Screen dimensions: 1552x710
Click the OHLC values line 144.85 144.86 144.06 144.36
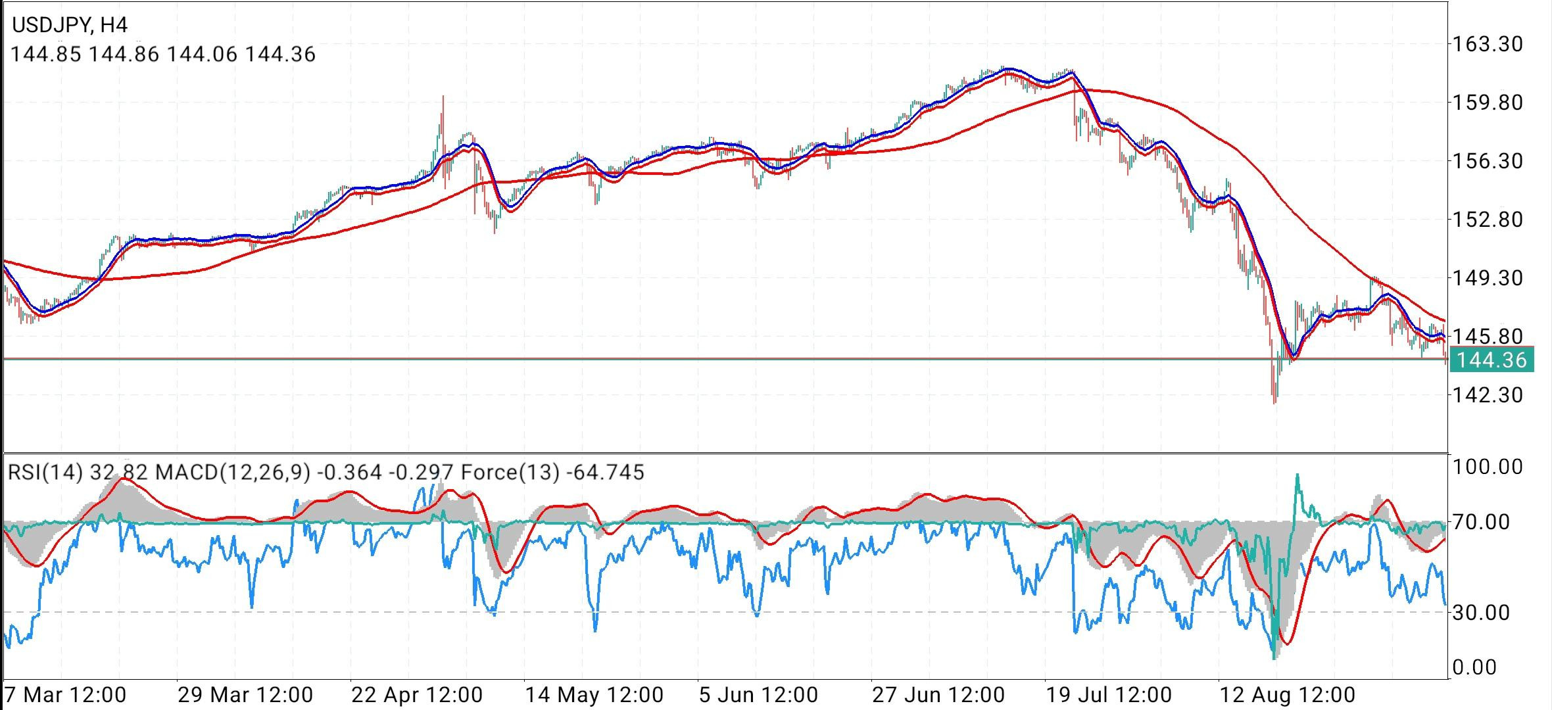pyautogui.click(x=163, y=54)
